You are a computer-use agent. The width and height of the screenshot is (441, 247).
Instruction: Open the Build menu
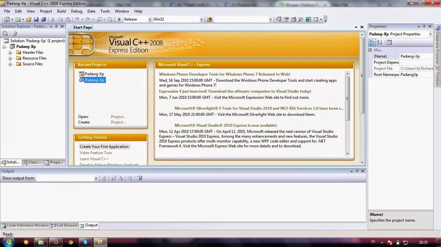(x=61, y=11)
